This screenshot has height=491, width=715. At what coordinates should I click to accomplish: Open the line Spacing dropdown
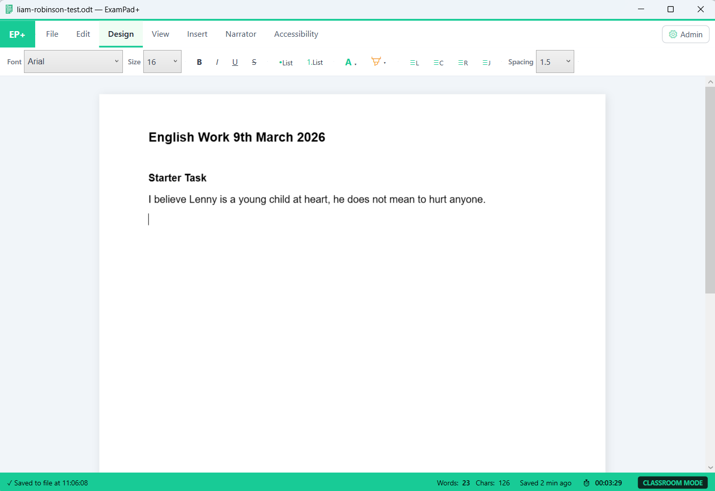pyautogui.click(x=555, y=61)
